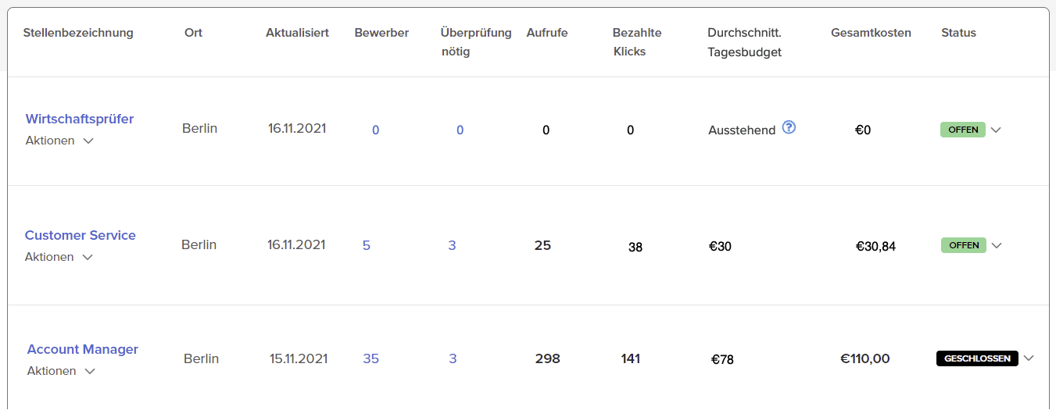View the 35 applicants for Account Manager
1056x410 pixels.
370,358
